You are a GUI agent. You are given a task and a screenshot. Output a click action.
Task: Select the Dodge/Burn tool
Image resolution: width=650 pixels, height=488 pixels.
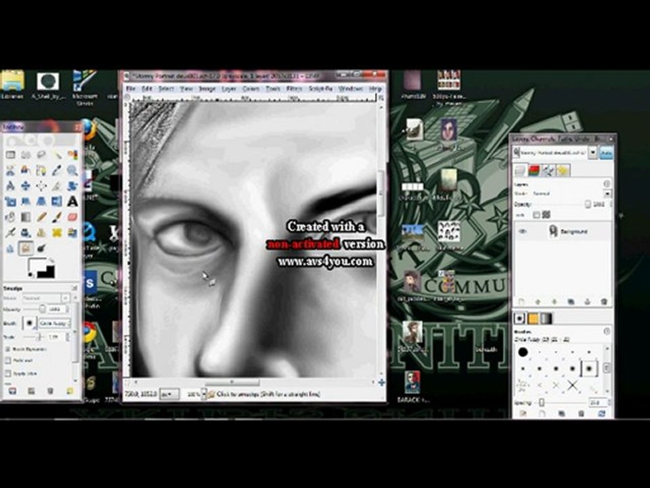[41, 248]
